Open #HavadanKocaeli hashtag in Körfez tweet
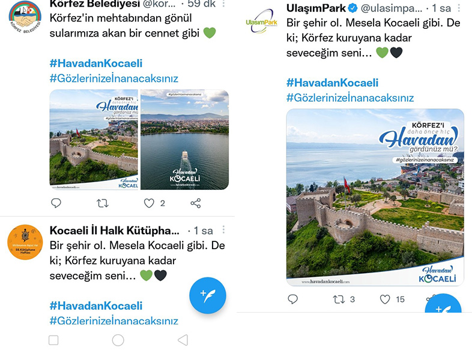Viewport: 472px width, 354px height. tap(96, 63)
